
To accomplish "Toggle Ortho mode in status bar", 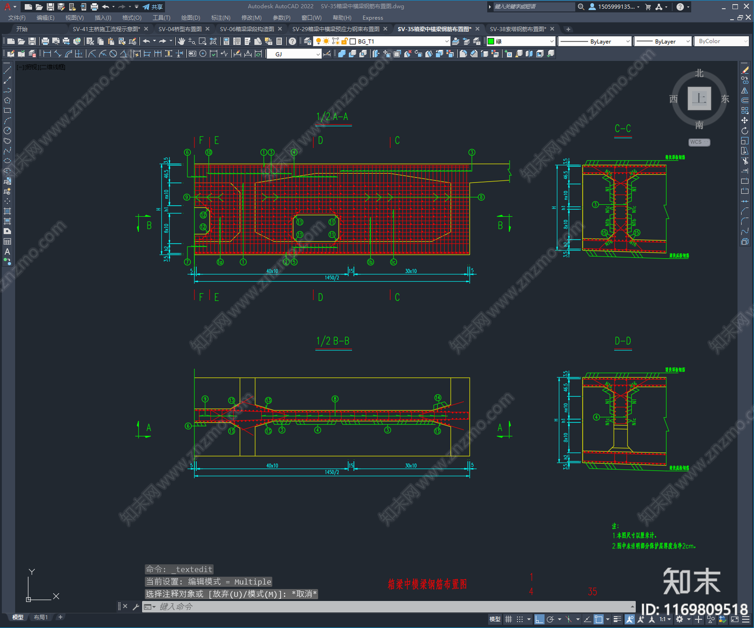I will click(x=540, y=619).
